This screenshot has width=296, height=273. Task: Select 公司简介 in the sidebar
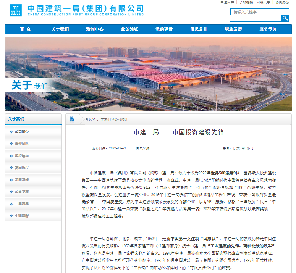tap(22, 132)
